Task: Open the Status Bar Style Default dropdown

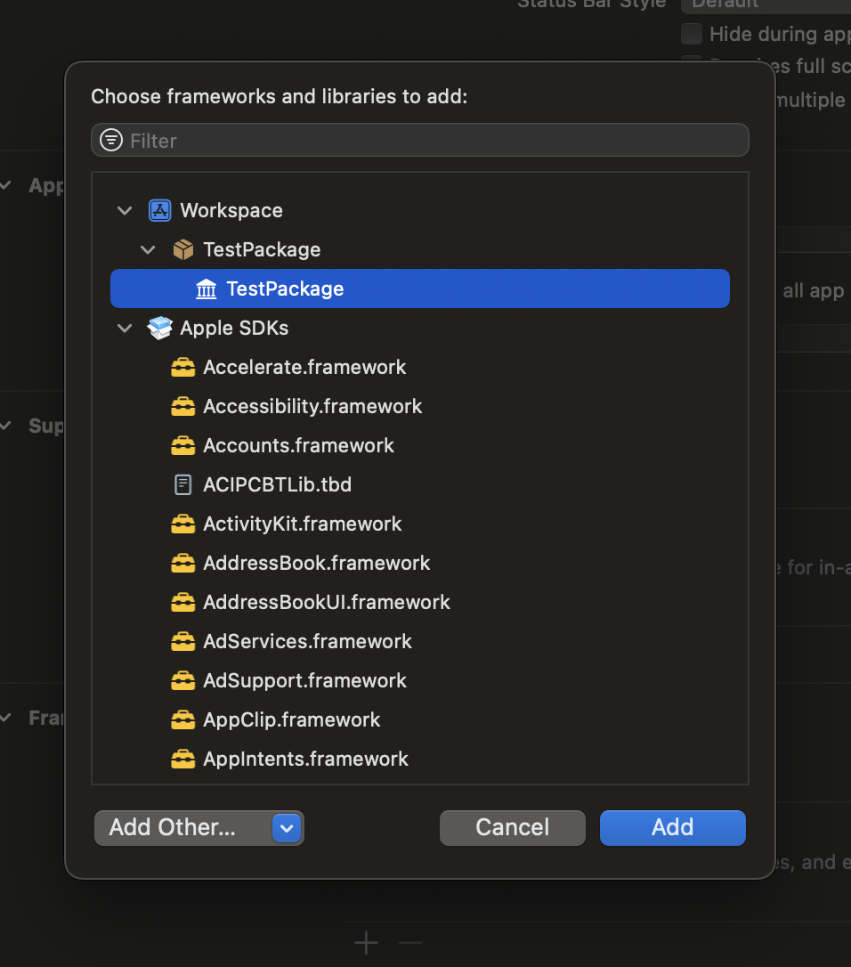Action: [x=766, y=5]
